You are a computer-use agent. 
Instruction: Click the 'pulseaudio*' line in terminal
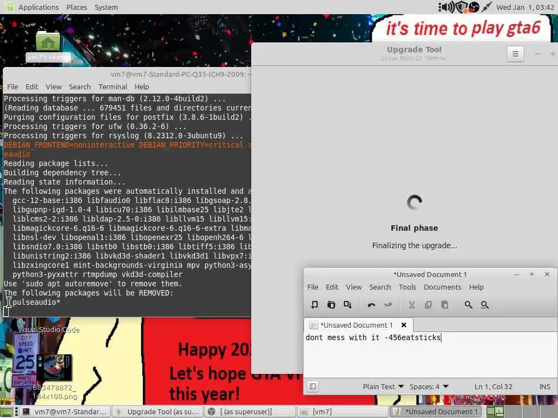pyautogui.click(x=37, y=302)
